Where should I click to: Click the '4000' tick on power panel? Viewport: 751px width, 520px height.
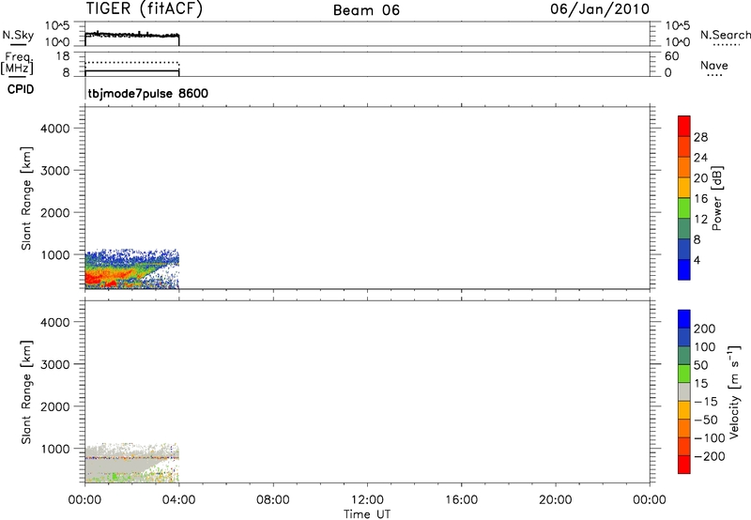click(x=55, y=129)
